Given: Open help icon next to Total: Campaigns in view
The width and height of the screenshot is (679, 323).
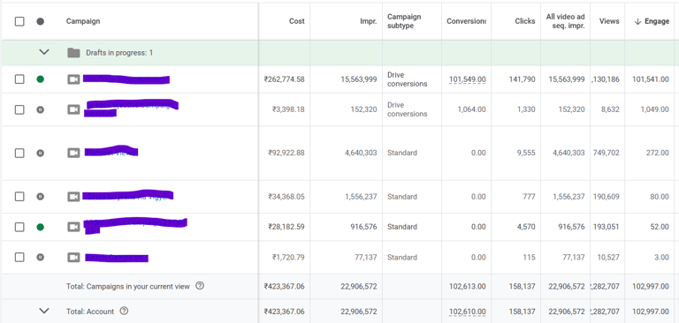Looking at the screenshot, I should click(200, 286).
